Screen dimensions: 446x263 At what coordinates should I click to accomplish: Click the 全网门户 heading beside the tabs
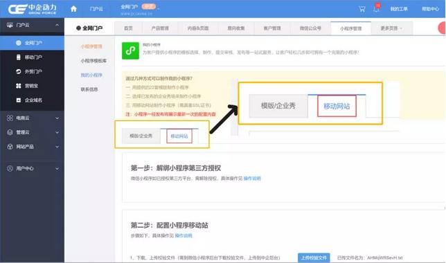tap(89, 28)
